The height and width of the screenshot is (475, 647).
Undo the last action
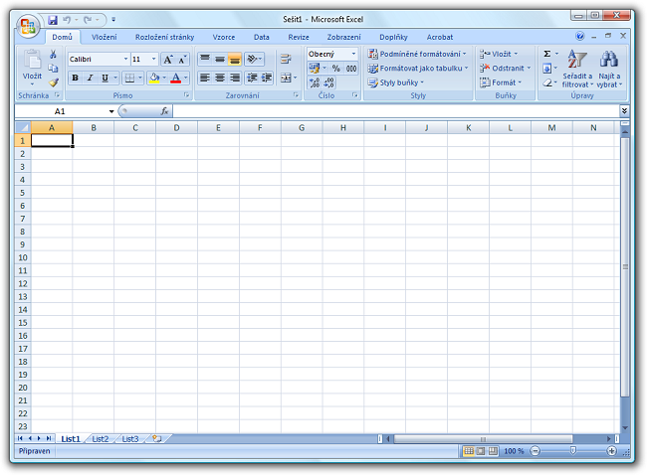pos(67,20)
